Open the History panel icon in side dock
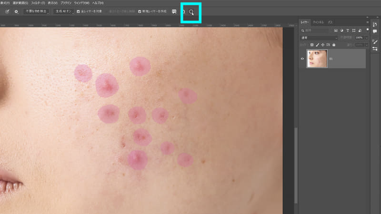This screenshot has width=381, height=214. pos(375,25)
